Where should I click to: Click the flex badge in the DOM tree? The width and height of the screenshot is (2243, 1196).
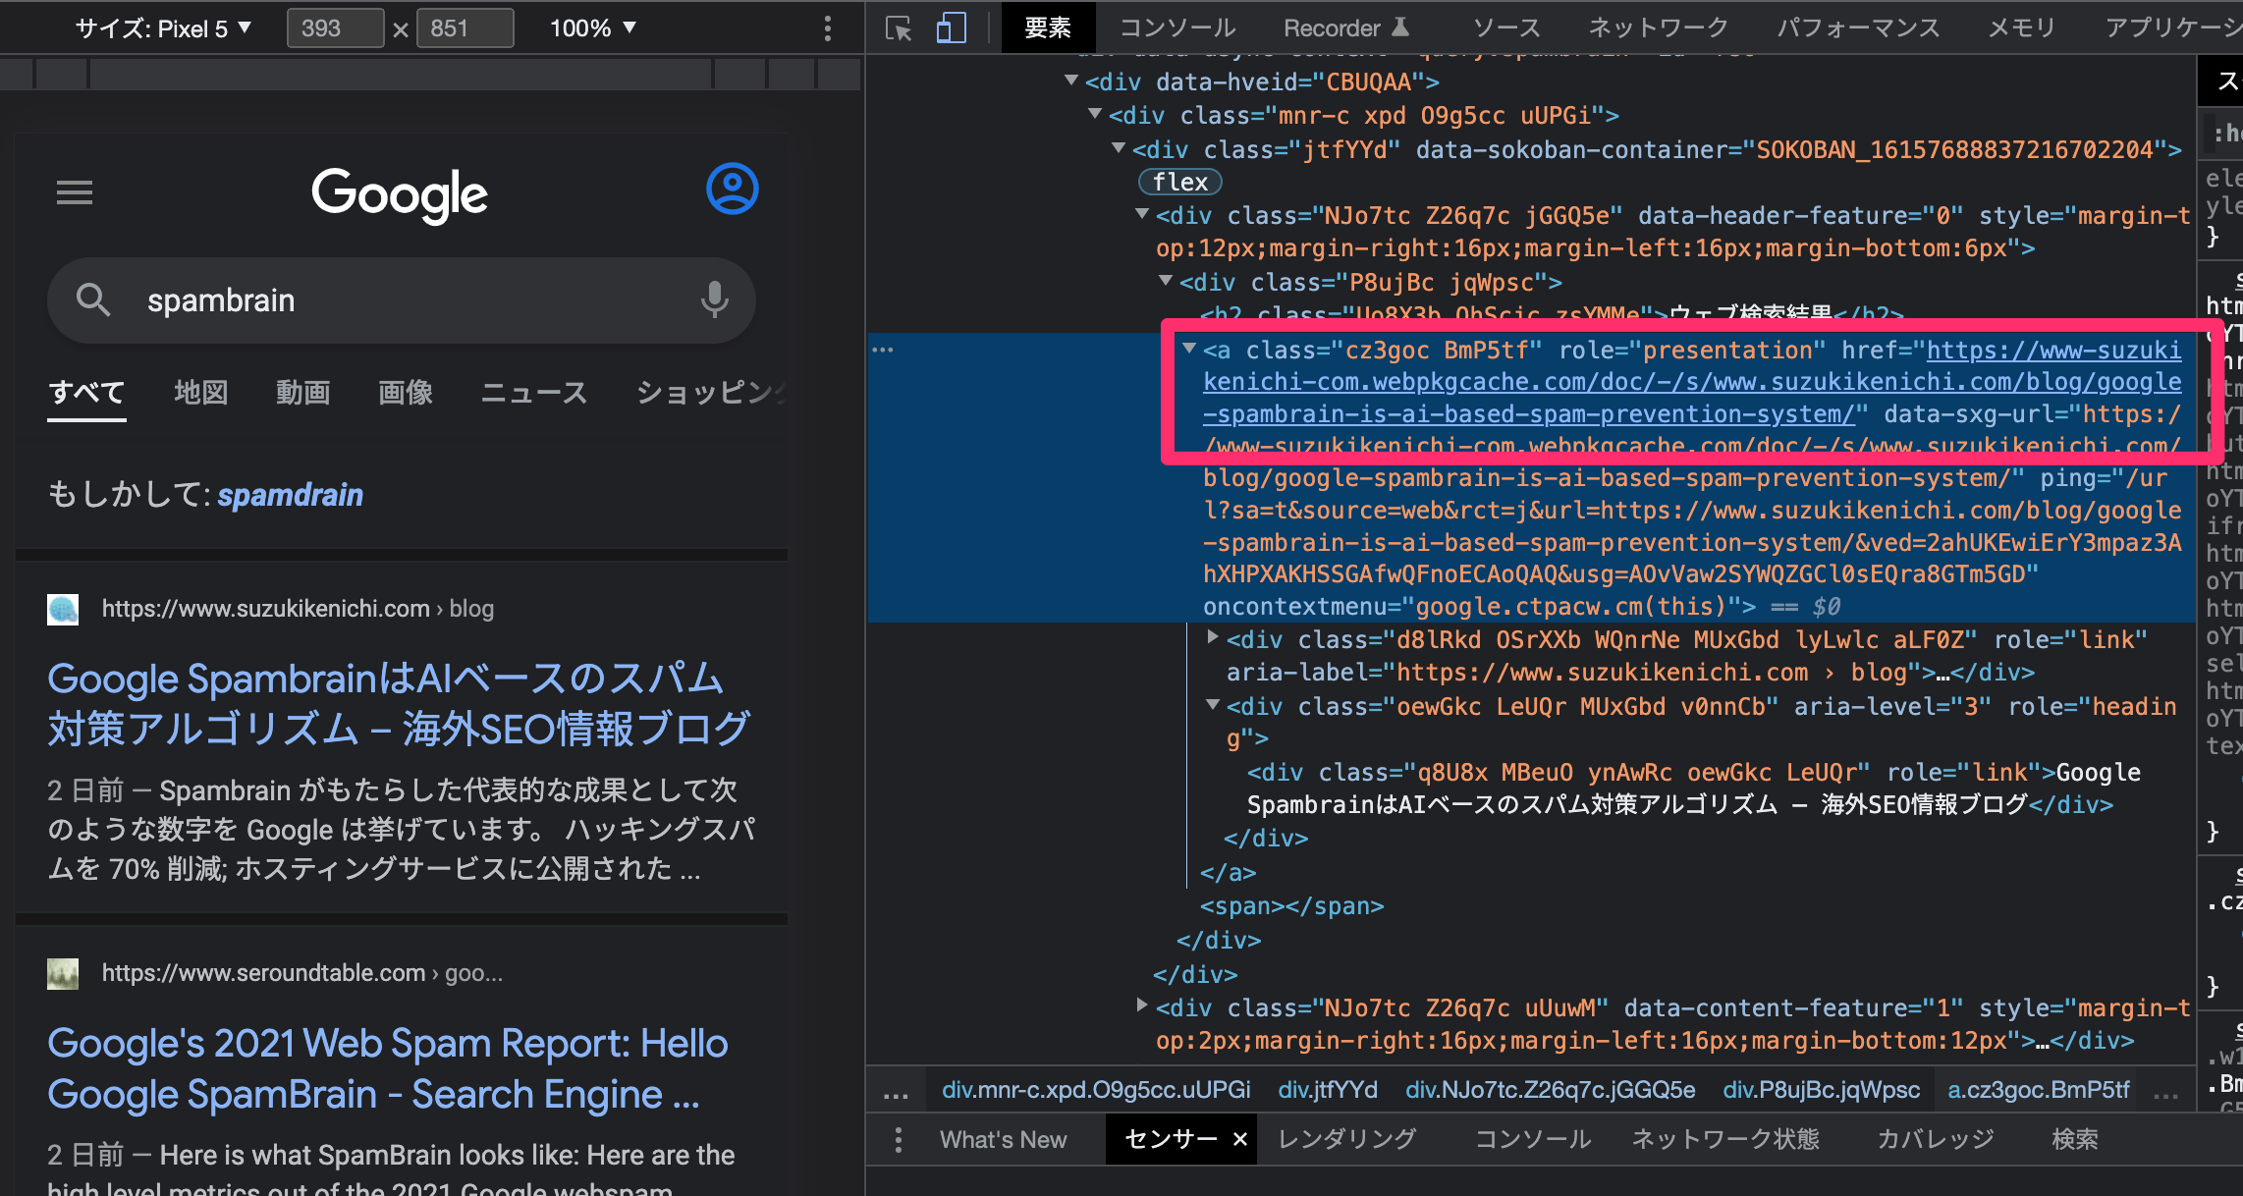[x=1180, y=182]
